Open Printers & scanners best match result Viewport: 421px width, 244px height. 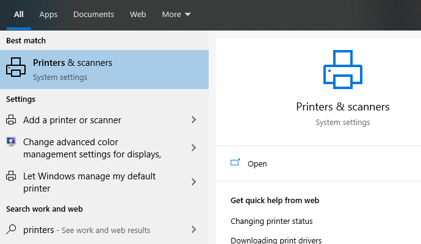(x=104, y=70)
